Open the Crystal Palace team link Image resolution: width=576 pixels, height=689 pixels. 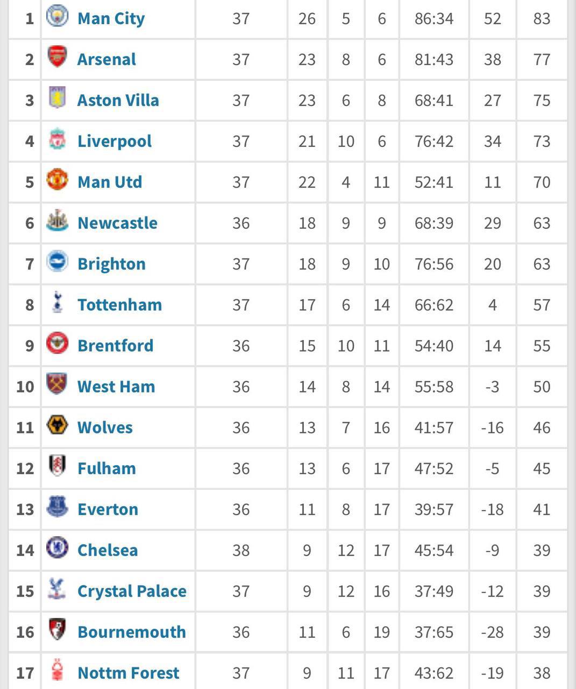click(x=132, y=591)
